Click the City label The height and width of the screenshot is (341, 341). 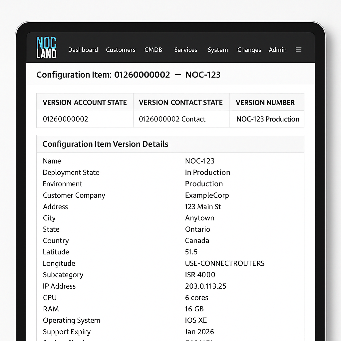[49, 218]
